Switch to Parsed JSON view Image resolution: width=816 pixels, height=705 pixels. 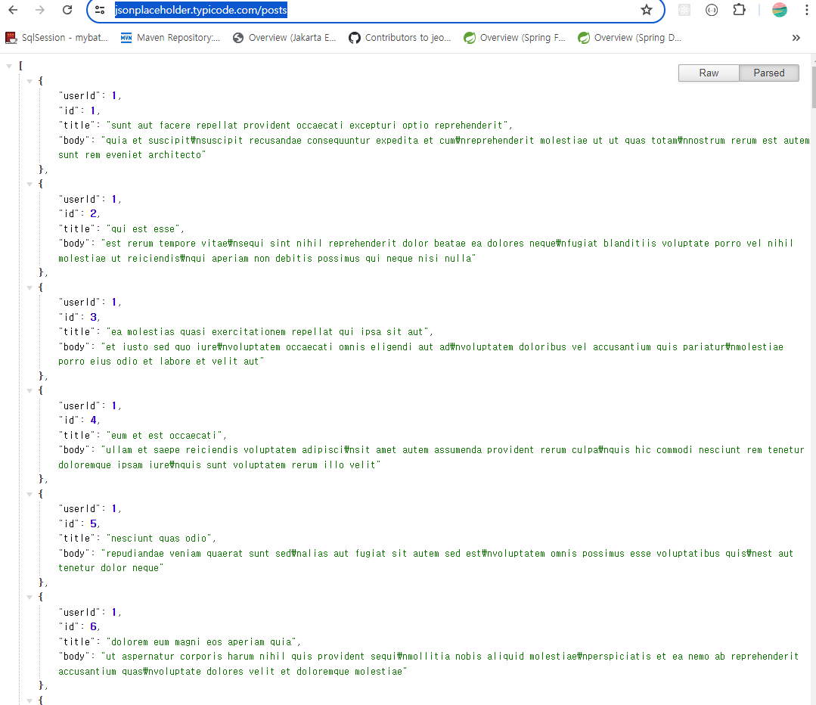768,73
